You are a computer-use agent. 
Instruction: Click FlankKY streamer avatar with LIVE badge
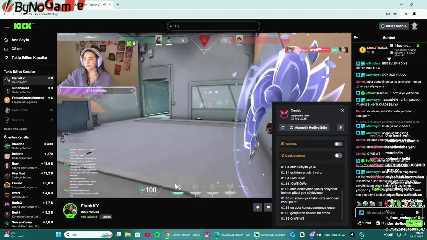point(70,210)
